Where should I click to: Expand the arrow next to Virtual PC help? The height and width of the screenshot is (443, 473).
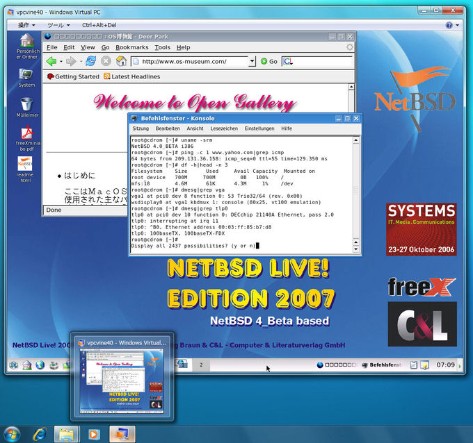click(457, 25)
